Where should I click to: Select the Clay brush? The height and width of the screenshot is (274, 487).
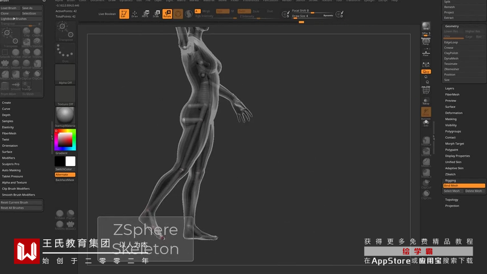(27, 32)
